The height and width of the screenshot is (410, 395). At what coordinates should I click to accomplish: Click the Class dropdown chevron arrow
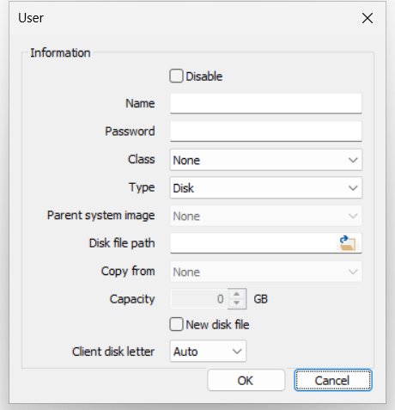pos(353,160)
